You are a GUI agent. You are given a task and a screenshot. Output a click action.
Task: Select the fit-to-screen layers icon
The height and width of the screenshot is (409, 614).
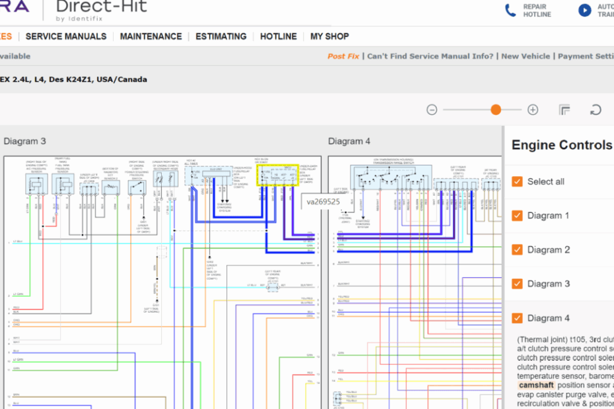click(564, 110)
